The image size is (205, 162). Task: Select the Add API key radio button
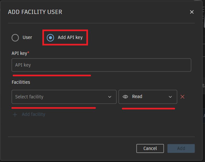[50, 38]
